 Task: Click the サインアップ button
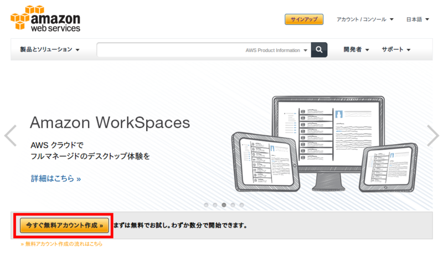click(304, 19)
